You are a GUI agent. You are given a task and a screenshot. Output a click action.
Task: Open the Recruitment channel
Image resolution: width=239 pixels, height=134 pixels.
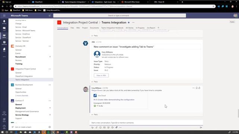click(21, 57)
